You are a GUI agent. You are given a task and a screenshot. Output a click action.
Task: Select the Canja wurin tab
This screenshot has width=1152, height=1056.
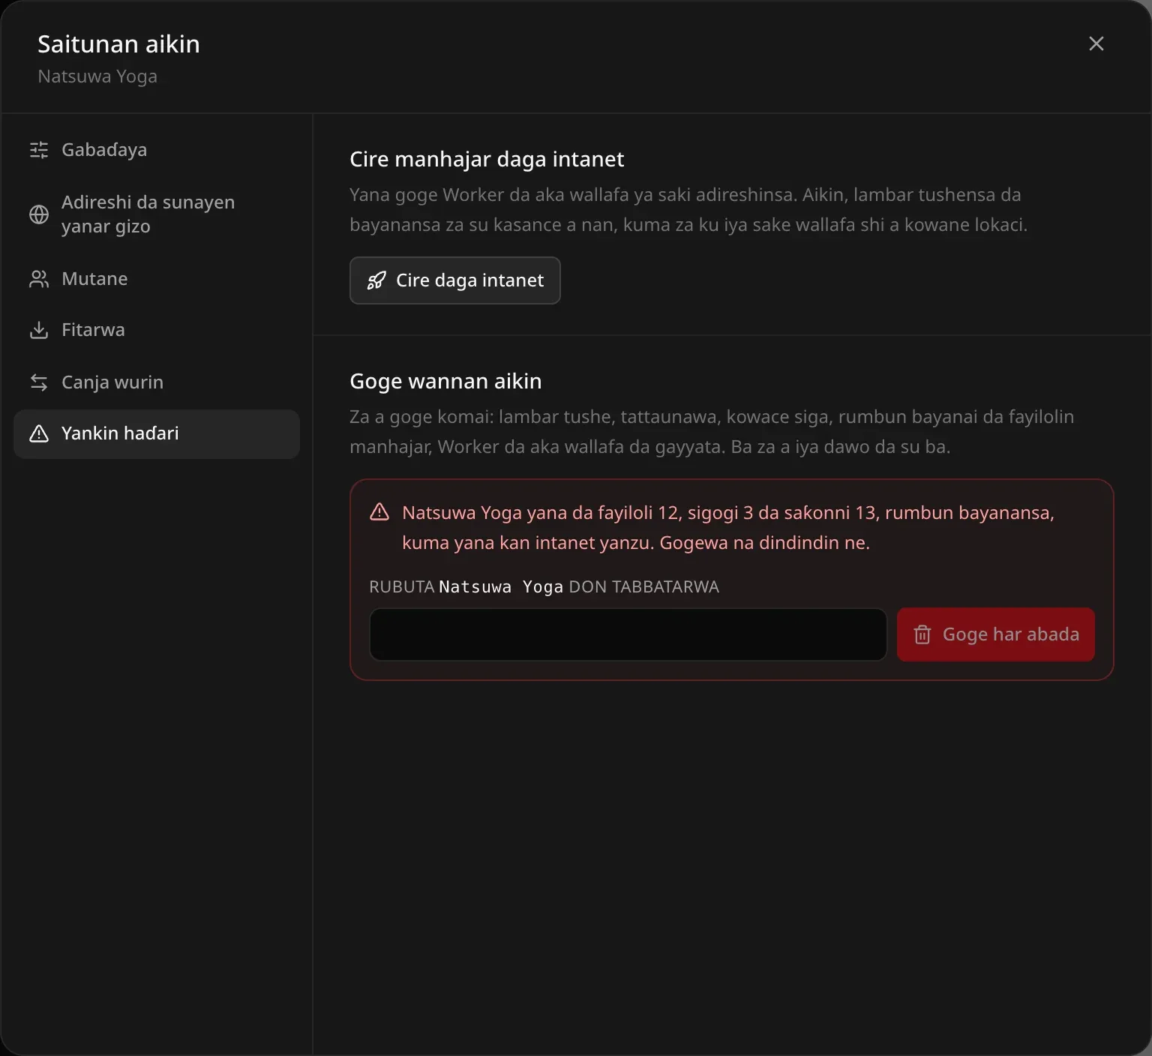point(156,382)
